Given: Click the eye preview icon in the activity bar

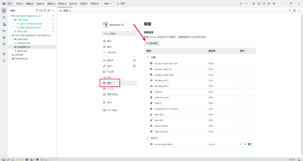Looking at the screenshot, I should (x=4, y=31).
